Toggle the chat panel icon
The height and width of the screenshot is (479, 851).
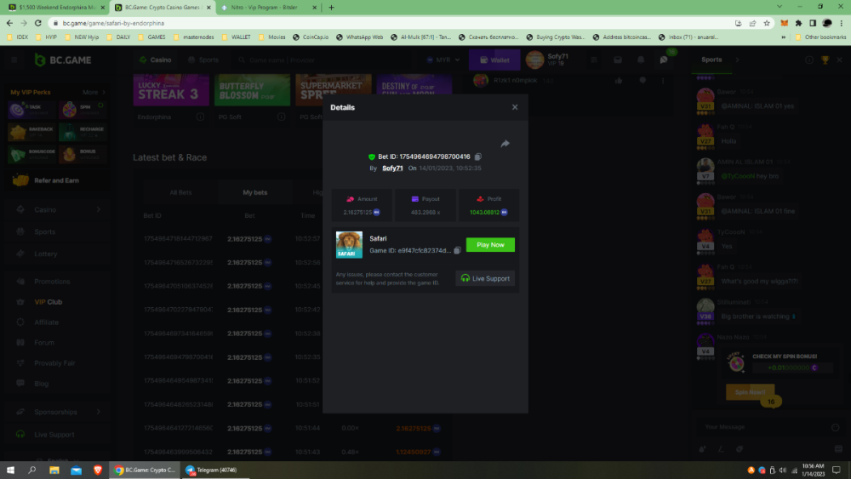(664, 60)
